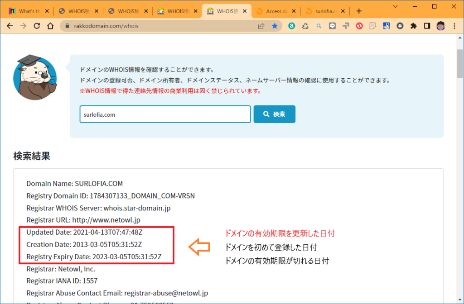The height and width of the screenshot is (304, 464).
Task: Open the browser extensions puzzle piece menu
Action: tap(414, 26)
